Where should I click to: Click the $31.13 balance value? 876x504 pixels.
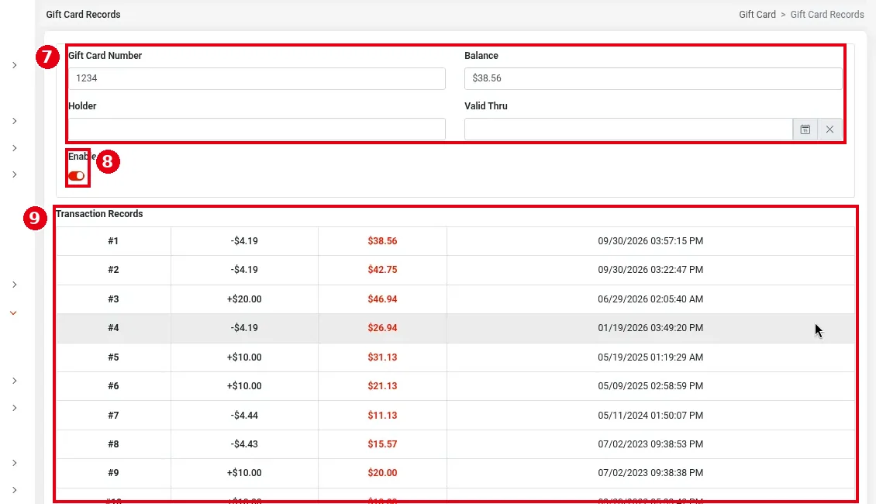point(382,357)
